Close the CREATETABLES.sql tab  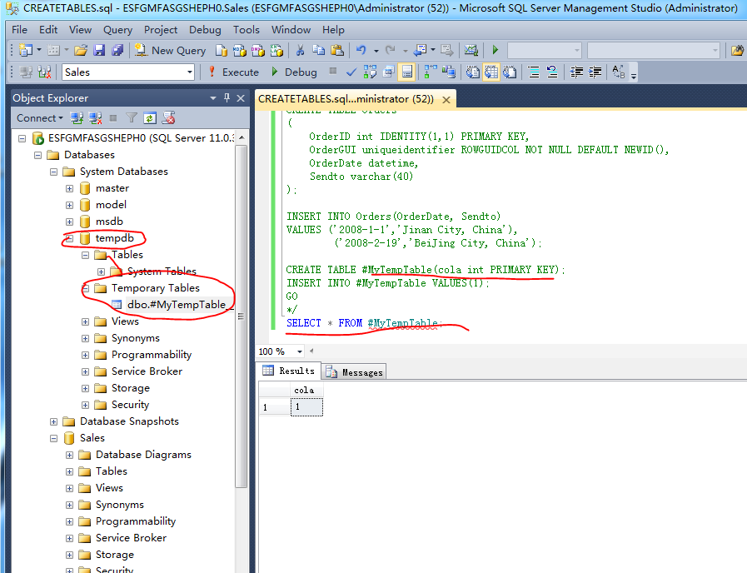(x=446, y=100)
